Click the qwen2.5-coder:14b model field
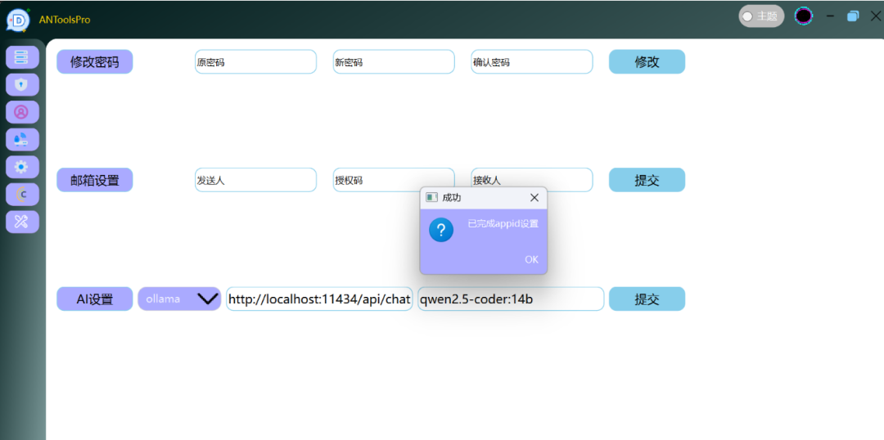The height and width of the screenshot is (440, 884). click(x=511, y=299)
